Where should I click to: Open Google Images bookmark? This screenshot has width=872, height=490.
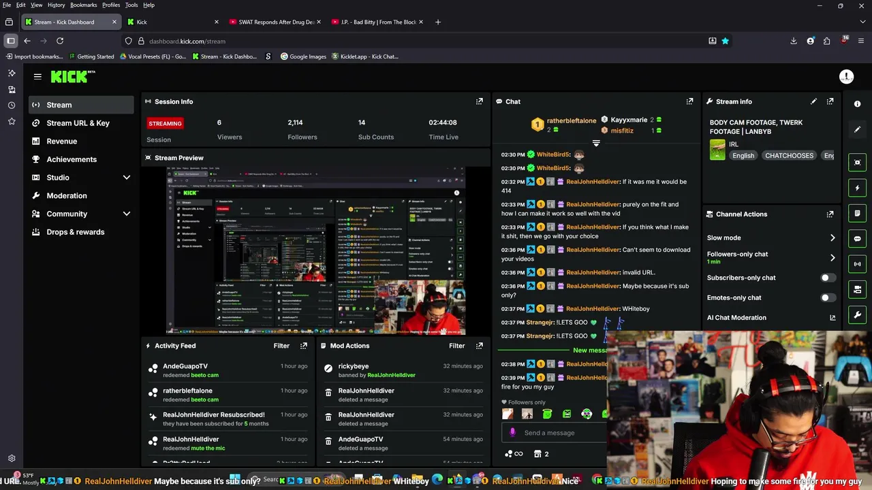[304, 56]
